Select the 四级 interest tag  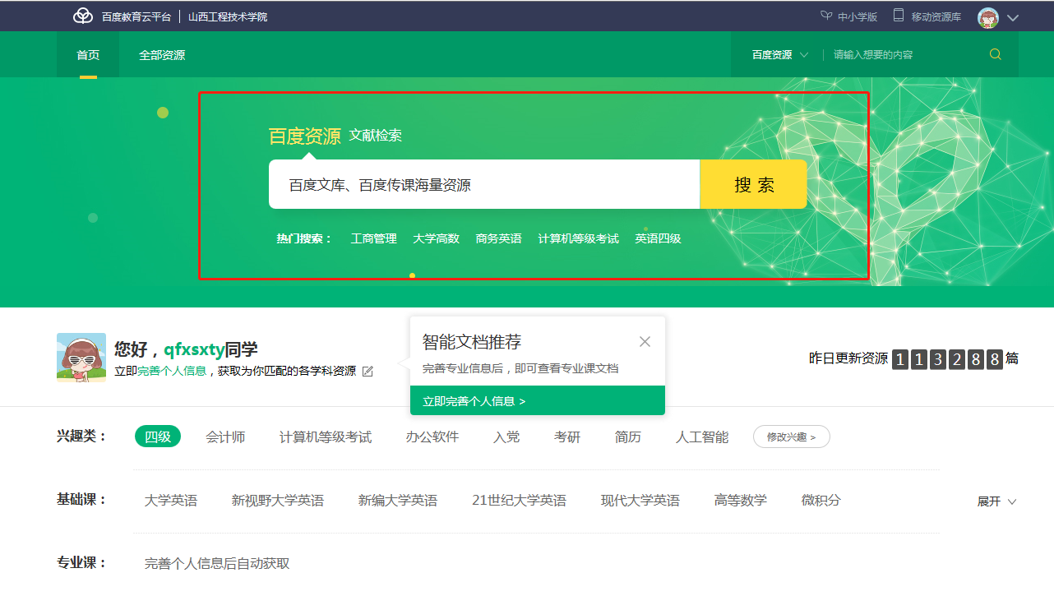[158, 437]
